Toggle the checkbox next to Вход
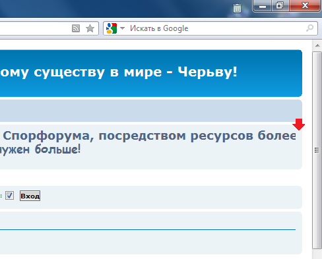 [x=9, y=195]
